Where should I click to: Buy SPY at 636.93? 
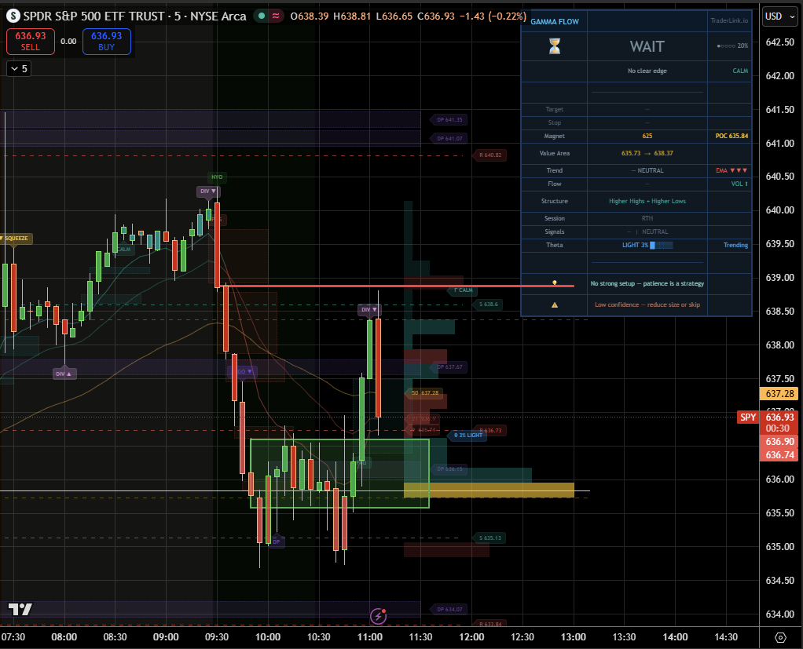click(107, 42)
